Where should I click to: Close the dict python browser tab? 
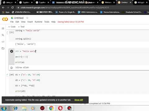147,2
